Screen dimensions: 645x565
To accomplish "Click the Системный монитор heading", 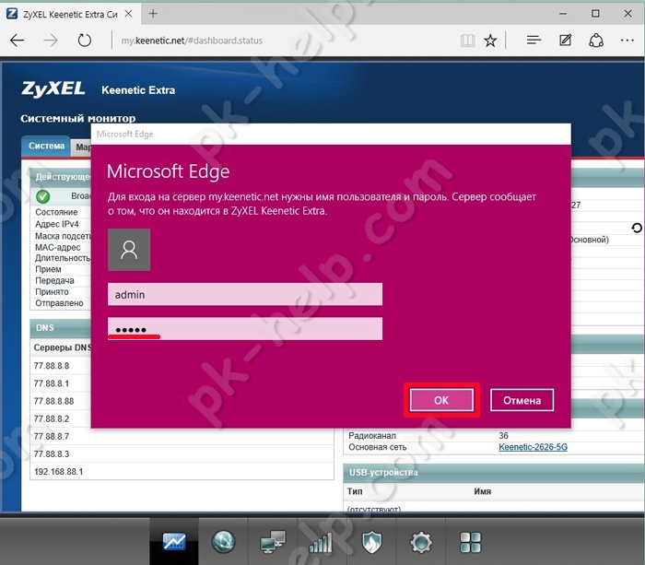I will pos(77,119).
